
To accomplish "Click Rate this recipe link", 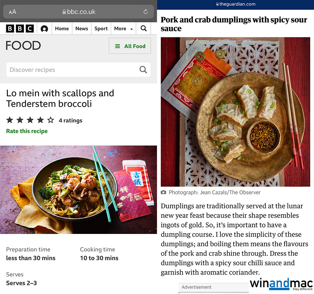I will [x=27, y=131].
